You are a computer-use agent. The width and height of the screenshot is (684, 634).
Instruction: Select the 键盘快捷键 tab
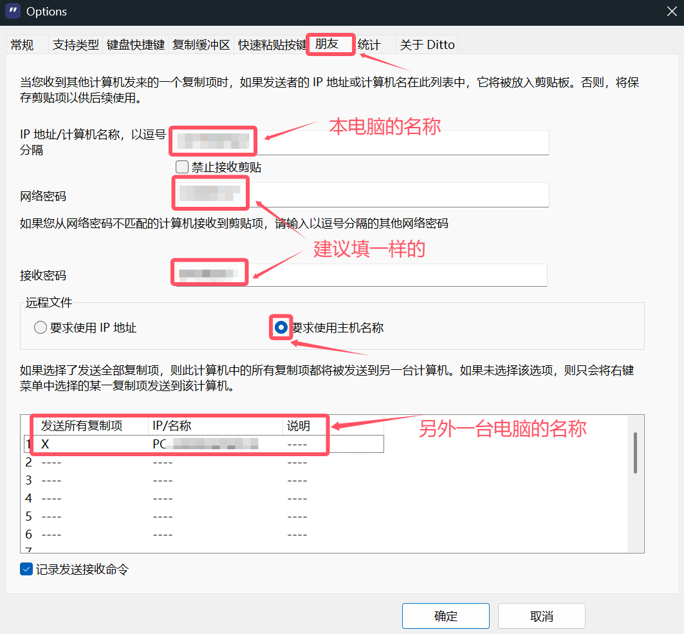point(136,45)
